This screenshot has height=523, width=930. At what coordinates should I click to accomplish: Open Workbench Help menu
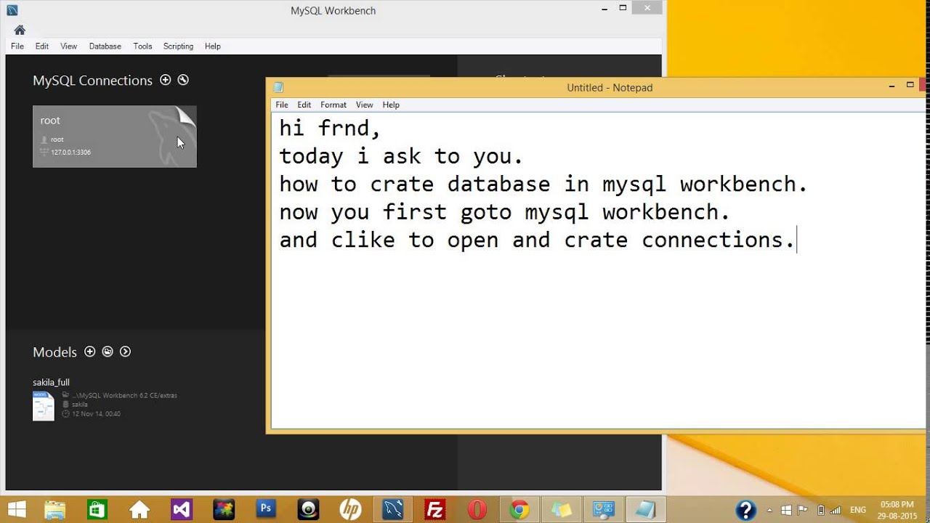click(x=213, y=46)
